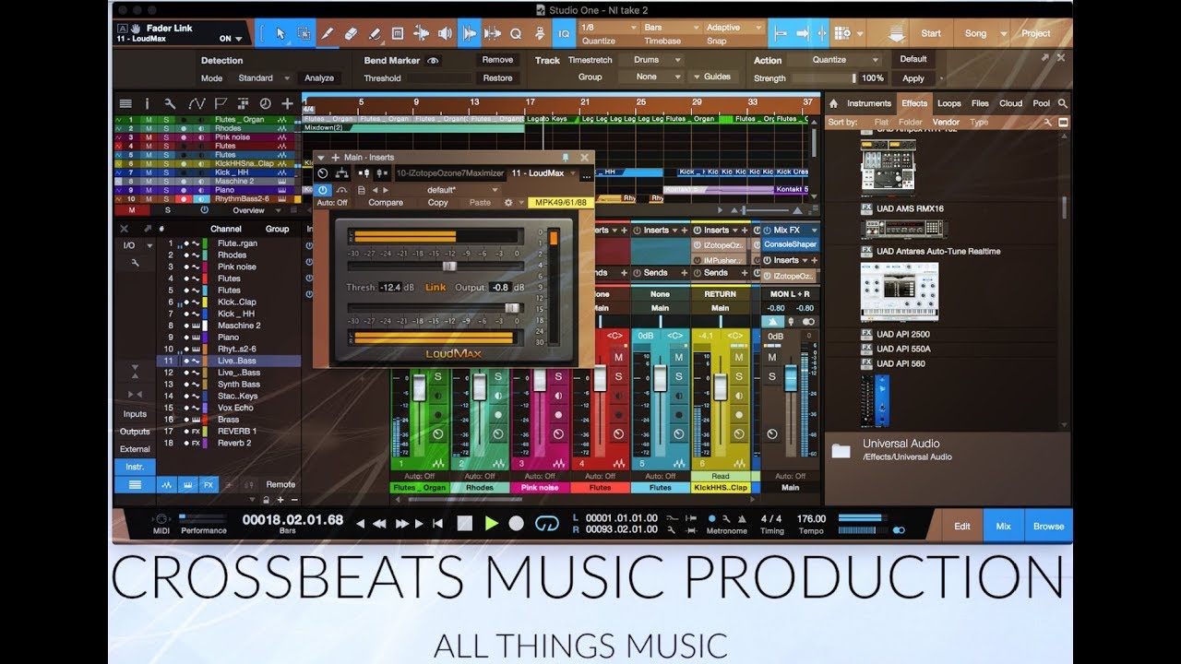Click the Restore bend marker button
1181x664 pixels.
[x=497, y=78]
